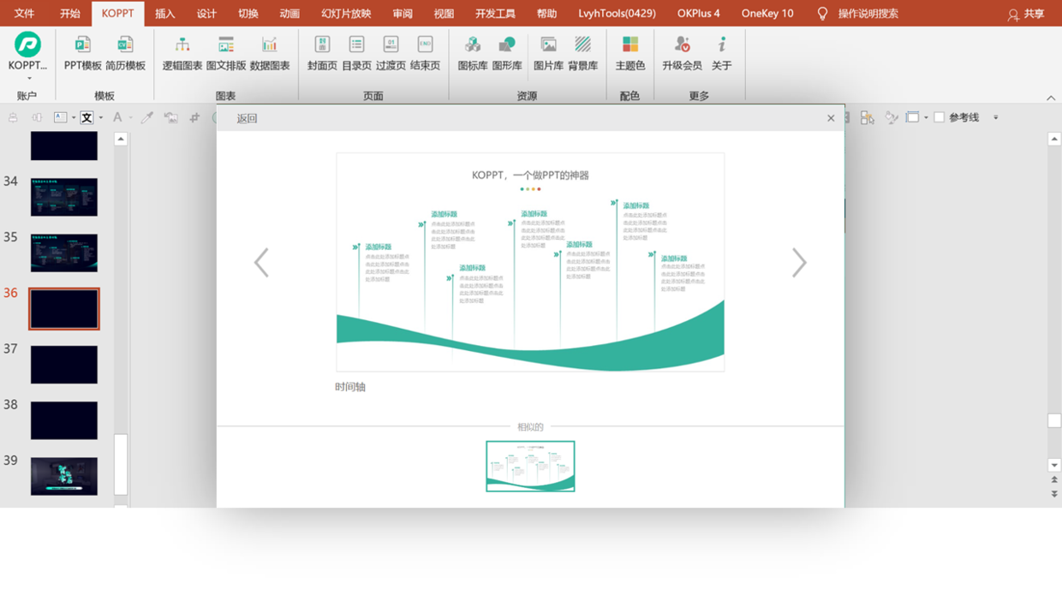Switch to the 视图 tab
This screenshot has width=1062, height=595.
click(x=444, y=14)
